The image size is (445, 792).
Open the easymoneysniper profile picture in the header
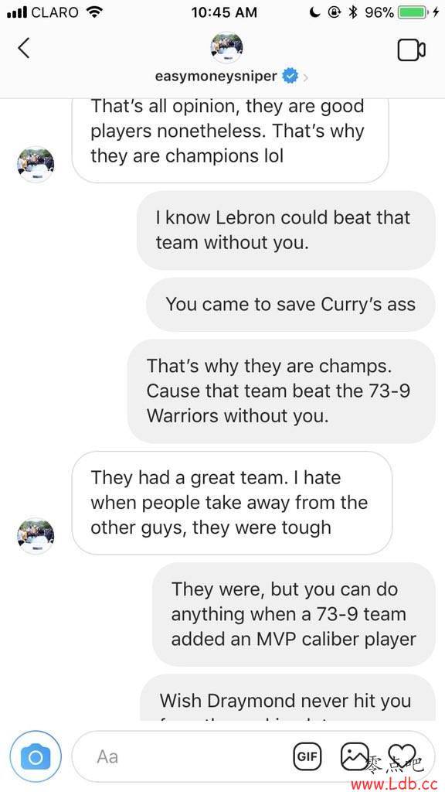click(226, 47)
